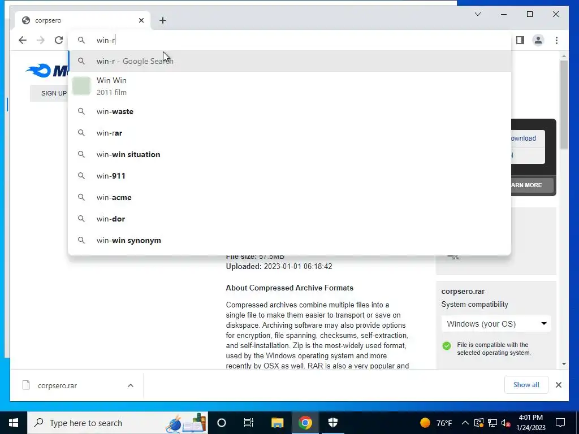The width and height of the screenshot is (579, 434).
Task: Select the win-dor suggestion
Action: [290, 219]
